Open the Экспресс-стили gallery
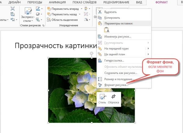The height and width of the screenshot is (133, 183). pos(28,15)
